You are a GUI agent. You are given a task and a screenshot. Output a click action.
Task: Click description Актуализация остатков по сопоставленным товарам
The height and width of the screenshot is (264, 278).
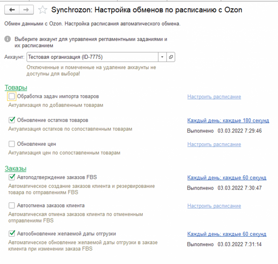click(70, 129)
